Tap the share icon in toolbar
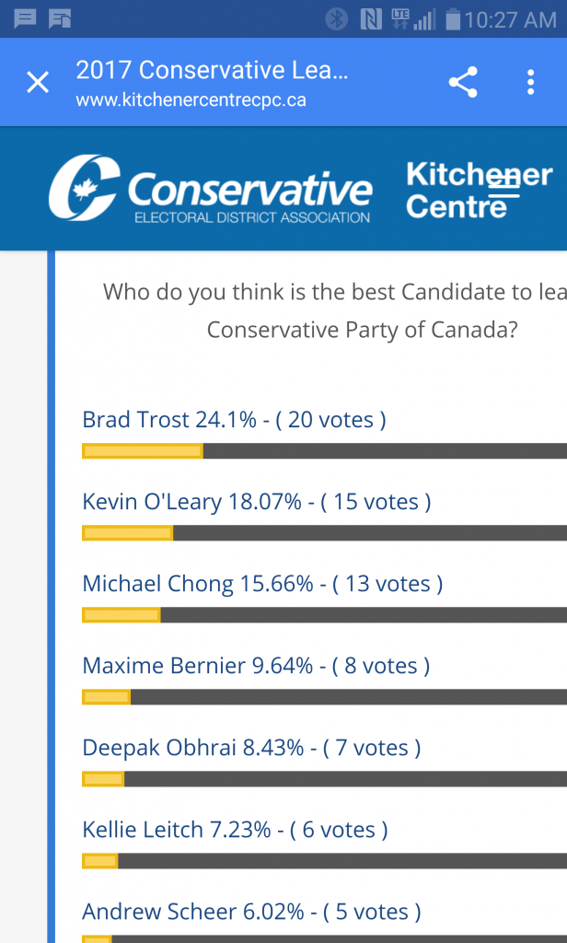This screenshot has height=943, width=567. [463, 83]
